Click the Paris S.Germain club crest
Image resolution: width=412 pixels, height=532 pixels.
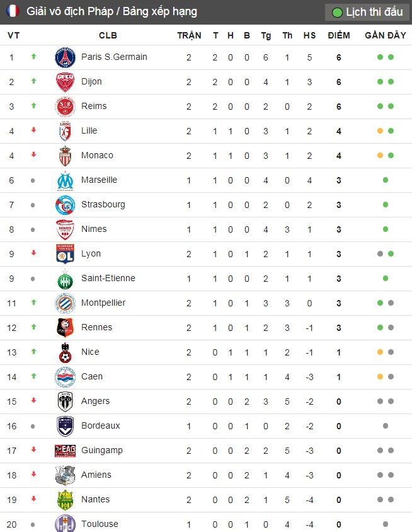tap(65, 57)
